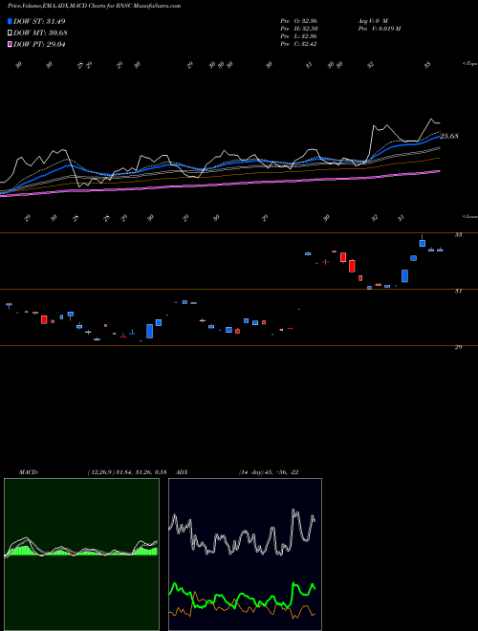Select the 'DOW MT: 30.68' label
478x631 pixels.
pos(40,33)
